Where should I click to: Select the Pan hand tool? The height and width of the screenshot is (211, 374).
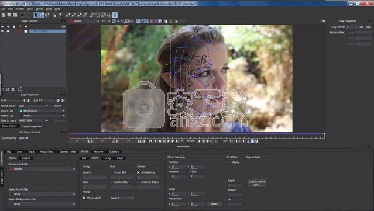54,15
